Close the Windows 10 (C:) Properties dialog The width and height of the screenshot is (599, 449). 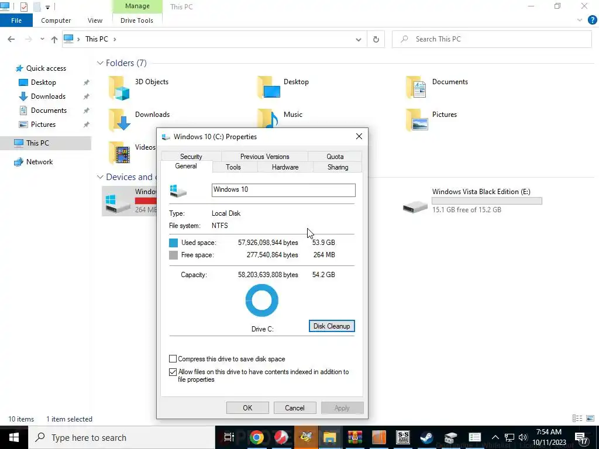pos(359,136)
